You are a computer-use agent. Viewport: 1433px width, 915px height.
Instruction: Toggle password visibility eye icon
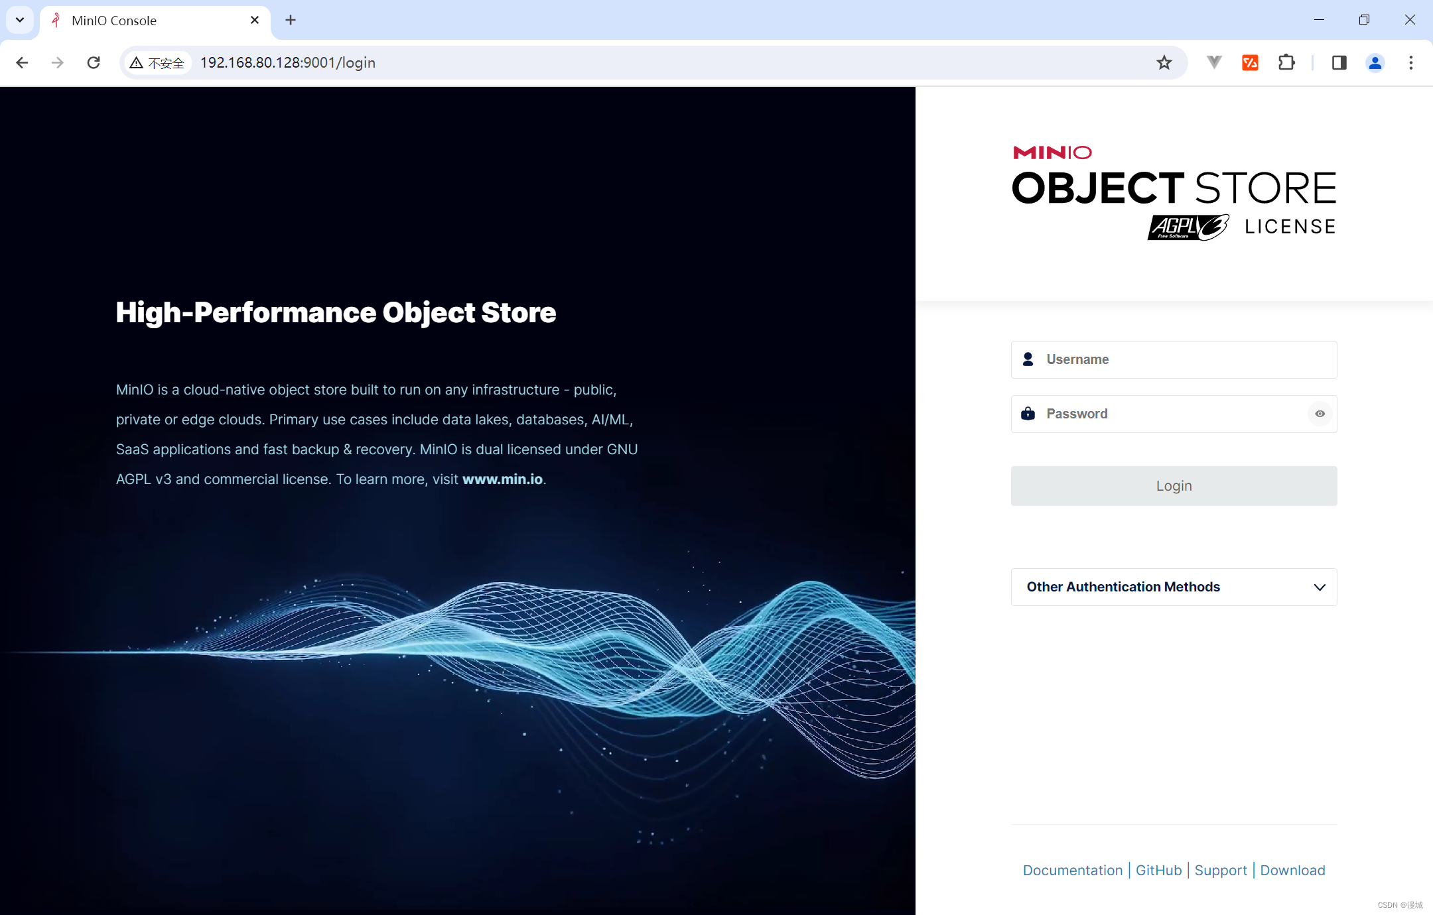pos(1320,414)
